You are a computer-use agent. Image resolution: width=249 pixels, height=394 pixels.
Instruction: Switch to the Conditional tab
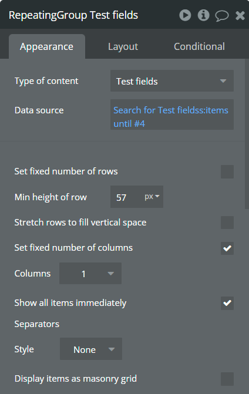coord(199,46)
